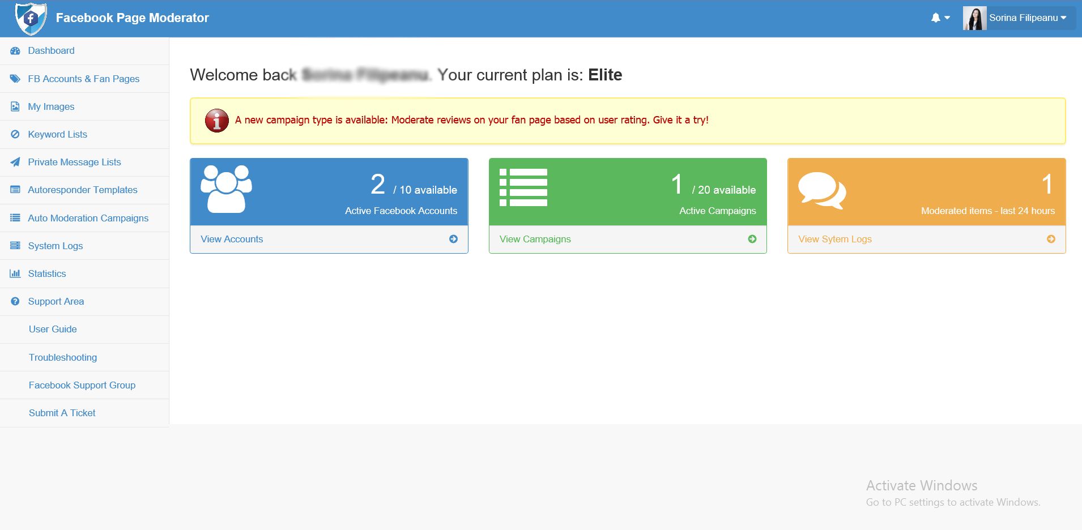Screen dimensions: 1082x530
Task: Click the user avatar photo in header
Action: 974,18
